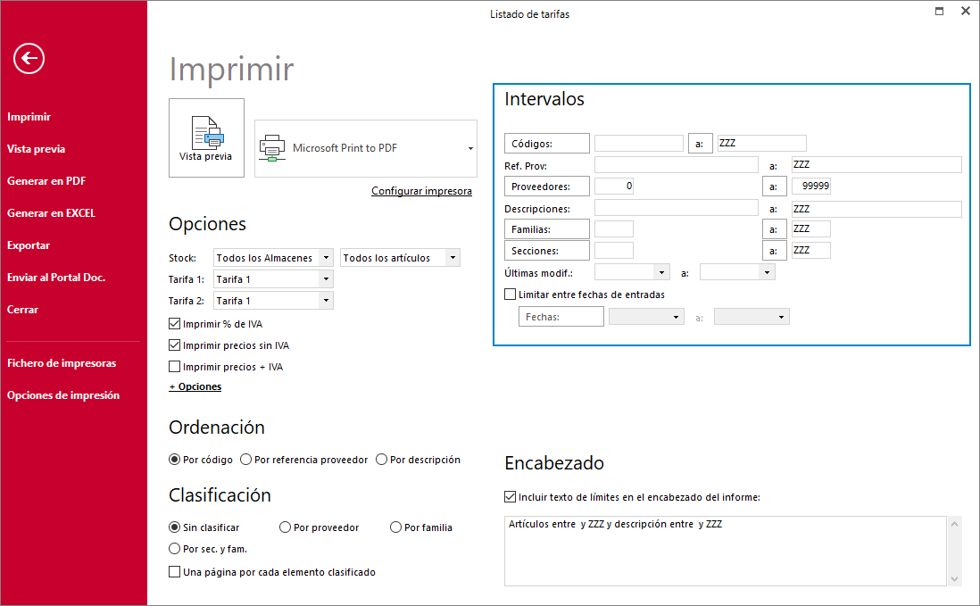
Task: Click the Familias lookup button
Action: coord(547,229)
